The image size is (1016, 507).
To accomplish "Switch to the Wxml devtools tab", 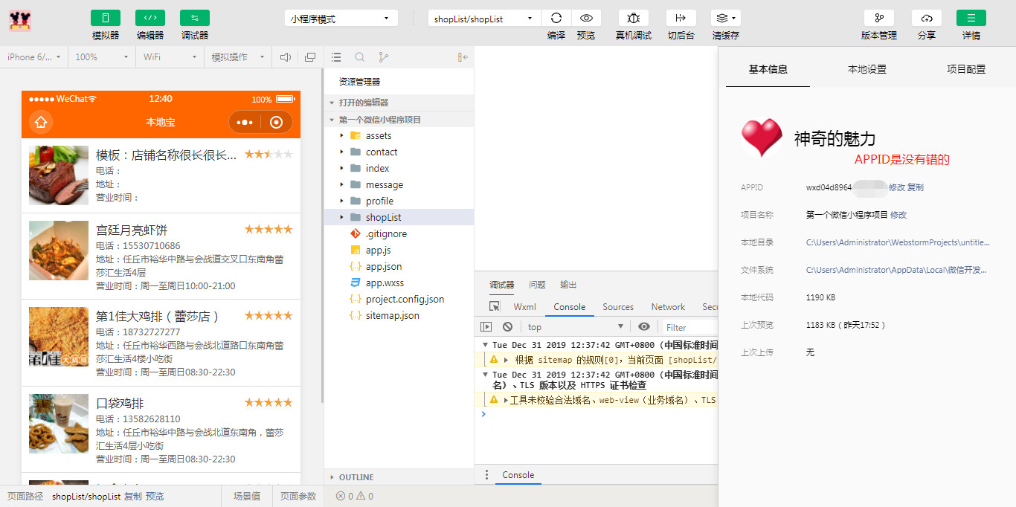I will pos(524,307).
